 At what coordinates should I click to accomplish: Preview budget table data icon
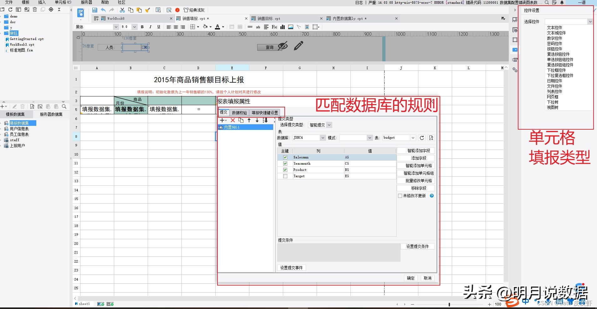pyautogui.click(x=431, y=138)
